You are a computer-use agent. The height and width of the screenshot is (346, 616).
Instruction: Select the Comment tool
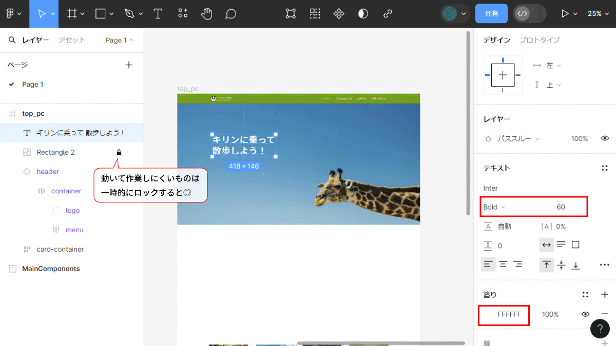tap(231, 14)
